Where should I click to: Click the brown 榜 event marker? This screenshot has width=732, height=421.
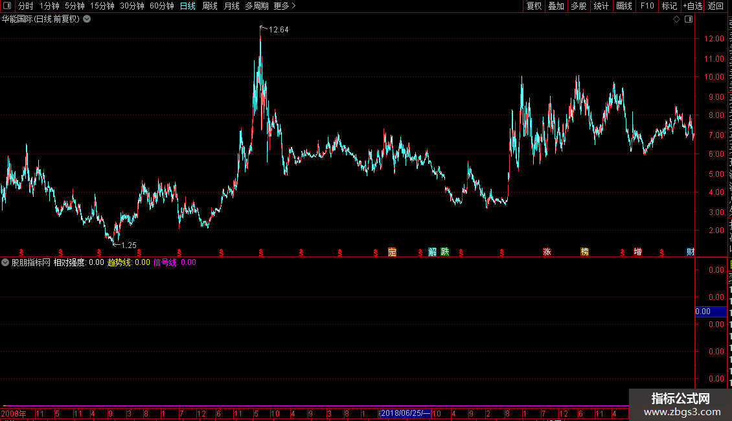[584, 252]
